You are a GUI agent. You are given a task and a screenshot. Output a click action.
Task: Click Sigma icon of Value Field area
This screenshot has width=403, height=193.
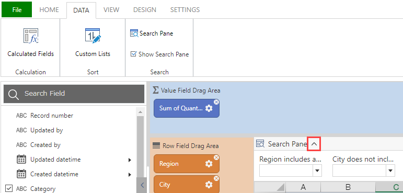[x=155, y=90]
